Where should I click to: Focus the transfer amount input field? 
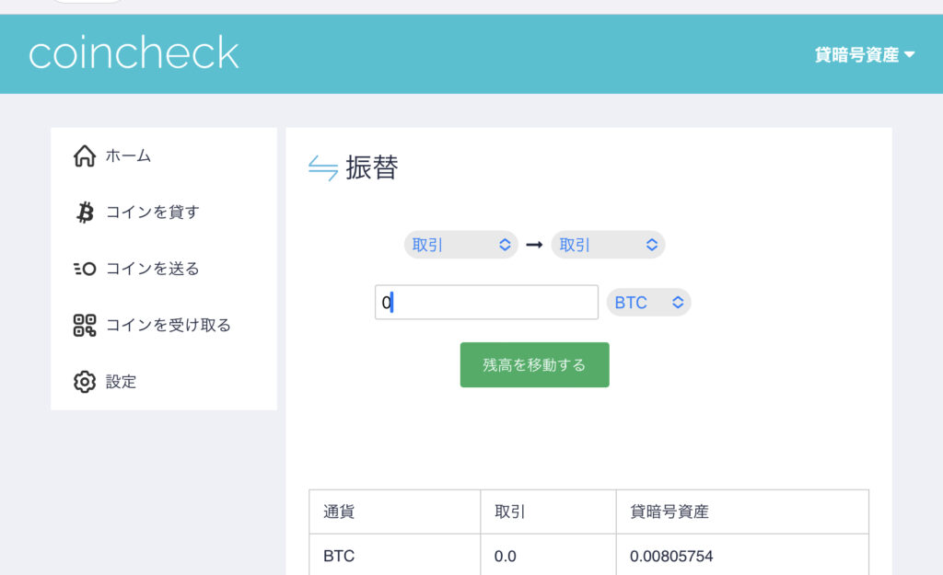486,303
